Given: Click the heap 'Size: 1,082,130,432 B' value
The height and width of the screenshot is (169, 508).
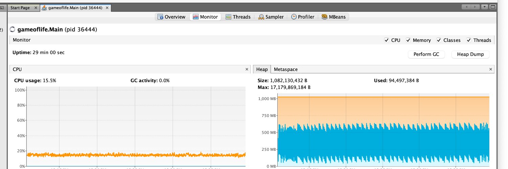Looking at the screenshot, I should [282, 80].
